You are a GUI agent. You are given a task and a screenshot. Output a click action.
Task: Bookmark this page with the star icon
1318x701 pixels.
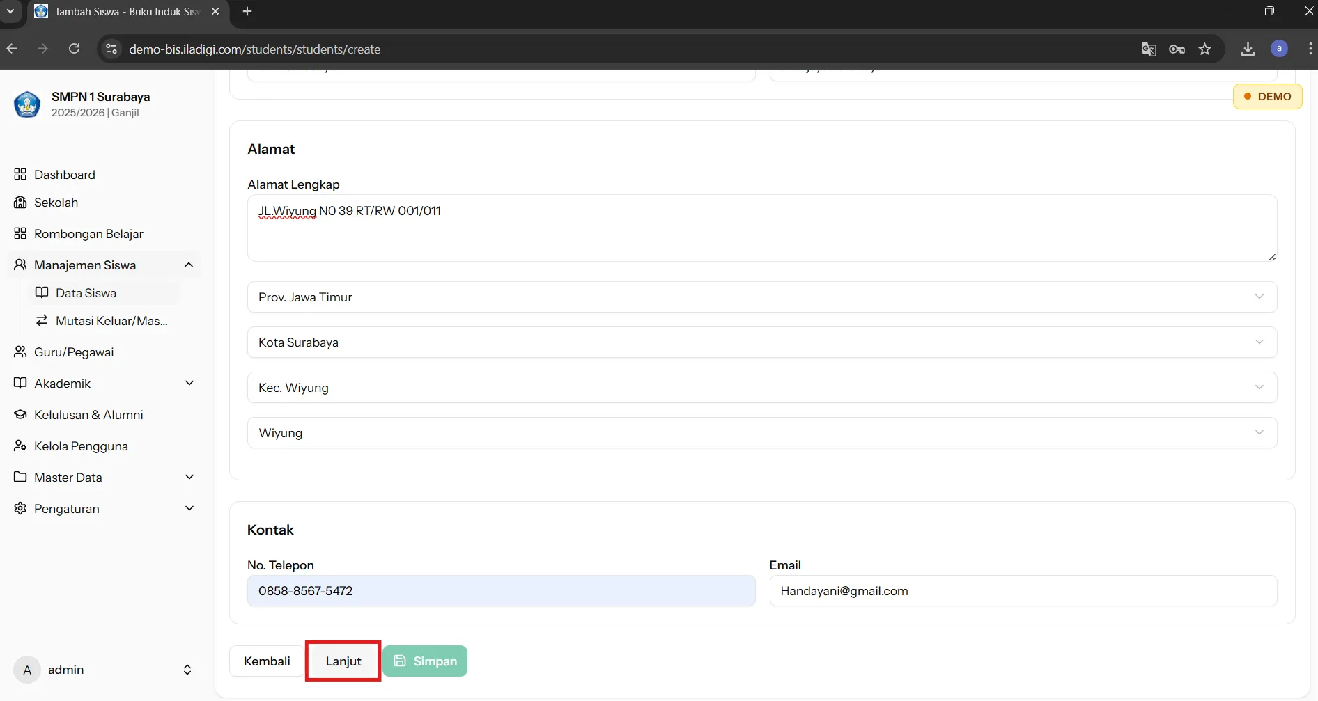1204,49
